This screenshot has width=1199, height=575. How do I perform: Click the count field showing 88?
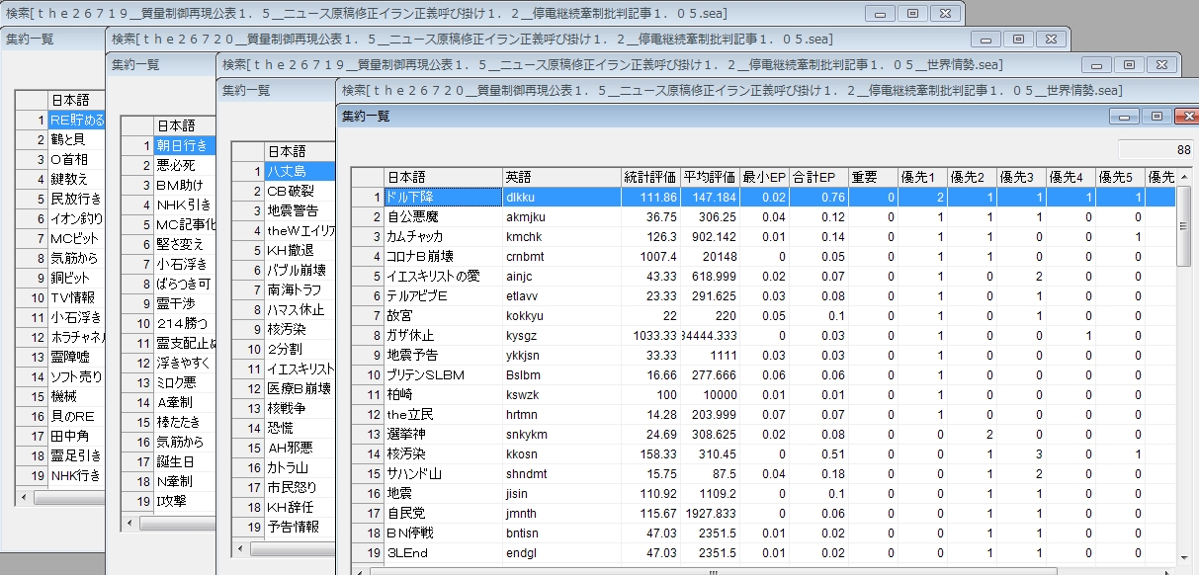(x=1156, y=150)
